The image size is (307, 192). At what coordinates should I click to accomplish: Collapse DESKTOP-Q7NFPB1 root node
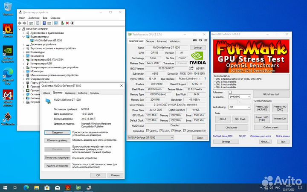point(20,29)
